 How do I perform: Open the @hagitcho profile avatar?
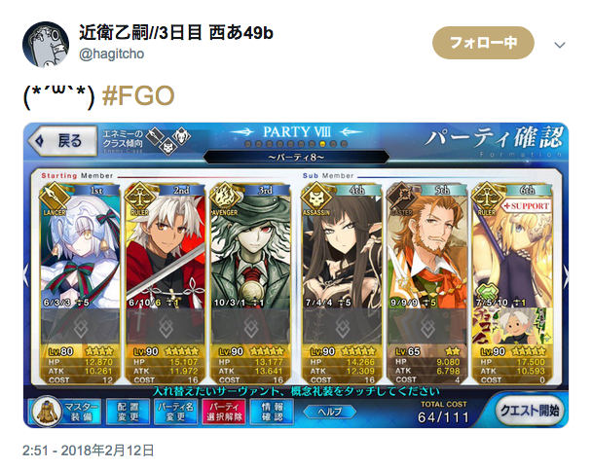point(46,44)
